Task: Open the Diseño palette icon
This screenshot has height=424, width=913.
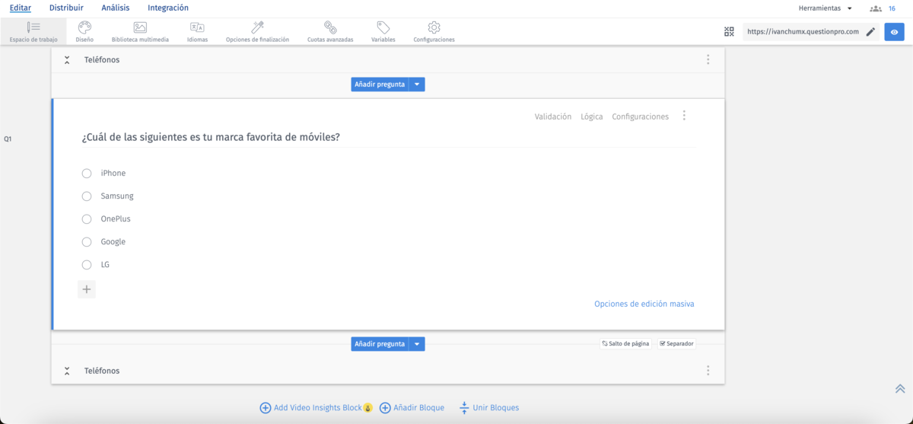Action: [84, 27]
